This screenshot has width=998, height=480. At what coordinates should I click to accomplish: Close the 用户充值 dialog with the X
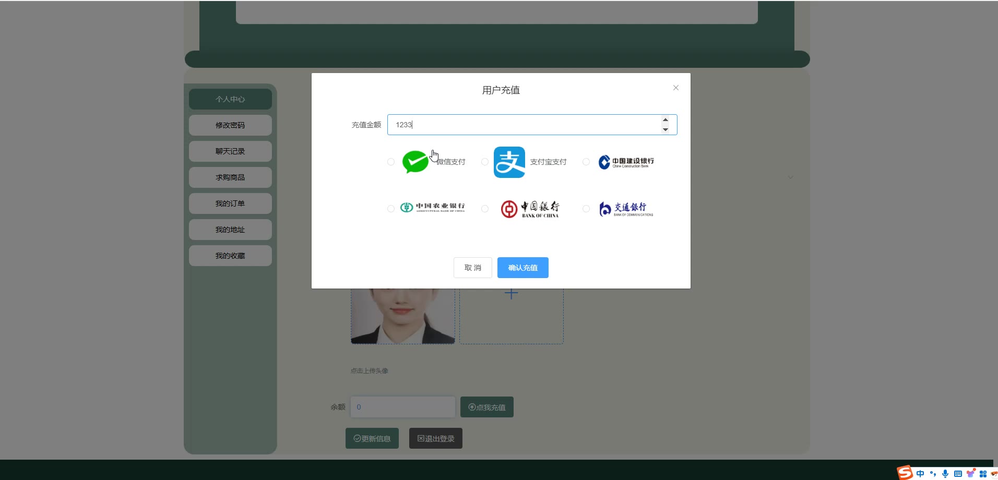tap(676, 88)
